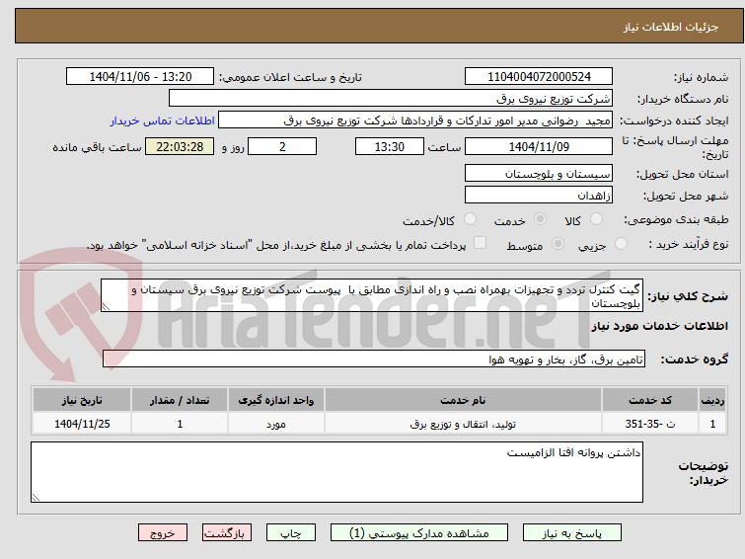
Task: Select the کالا/خدمت radio button
Action: point(470,219)
